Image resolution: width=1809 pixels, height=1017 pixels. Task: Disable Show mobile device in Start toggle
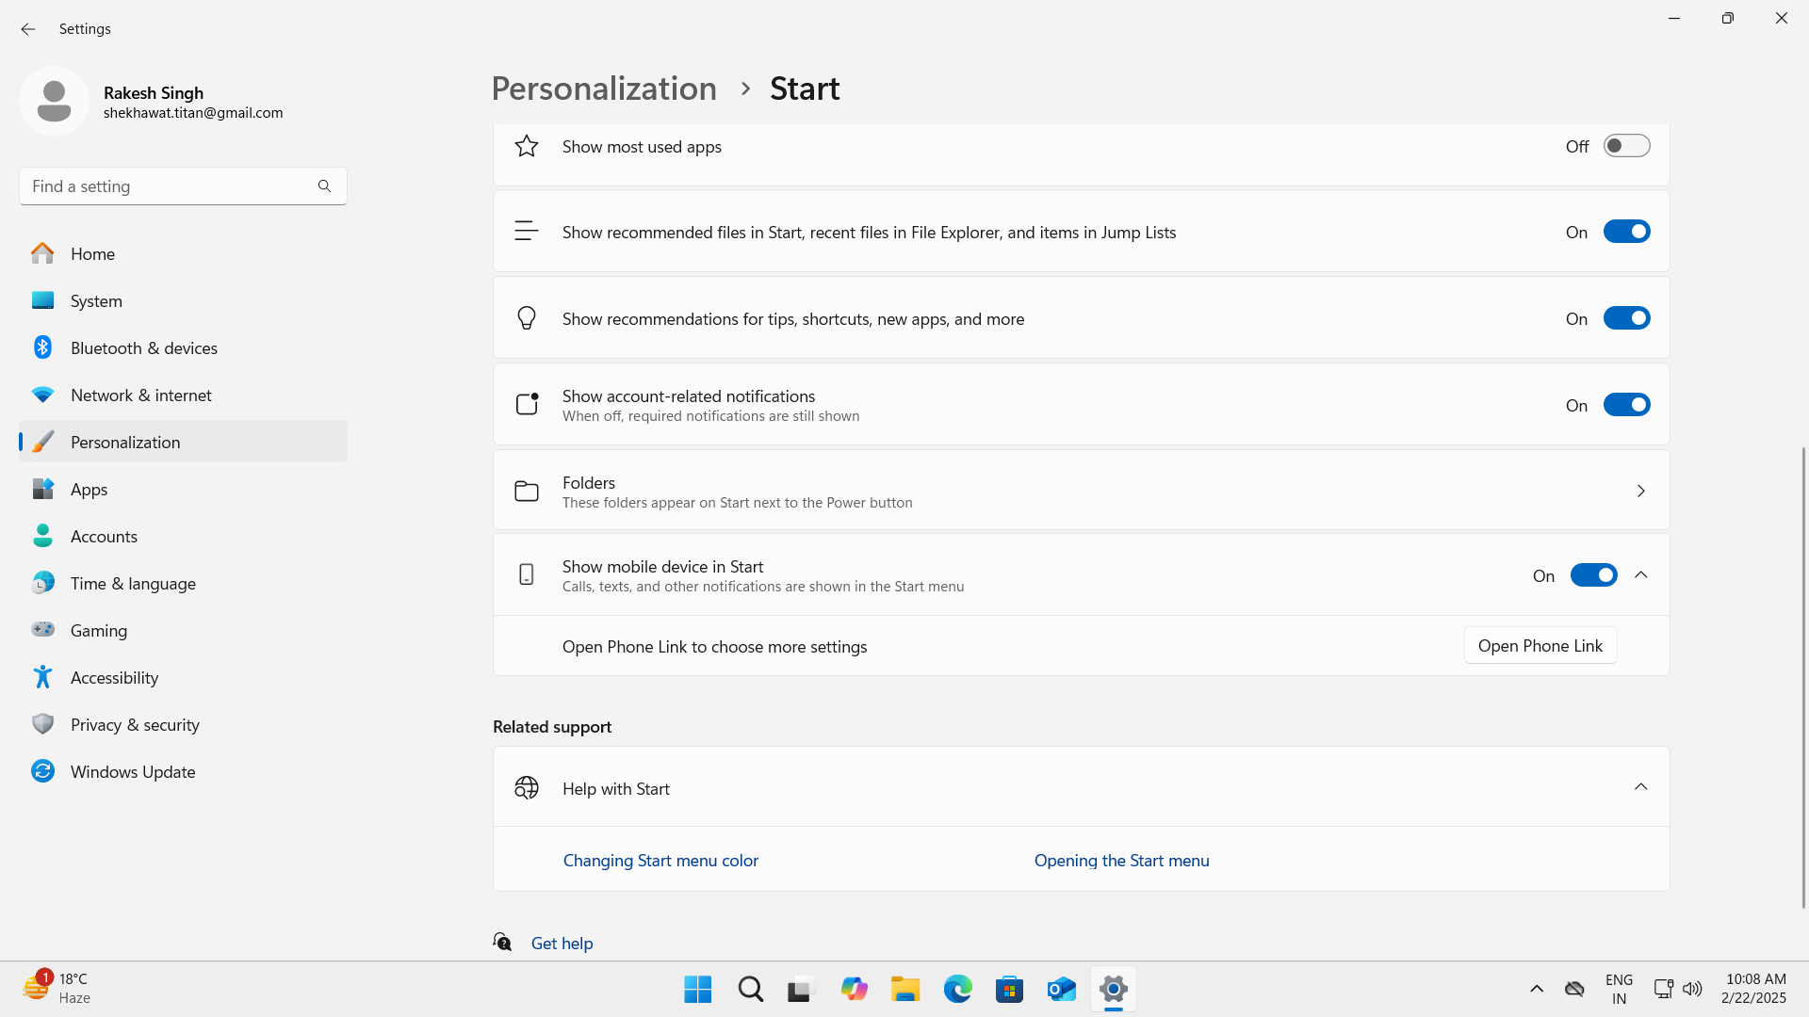1593,575
